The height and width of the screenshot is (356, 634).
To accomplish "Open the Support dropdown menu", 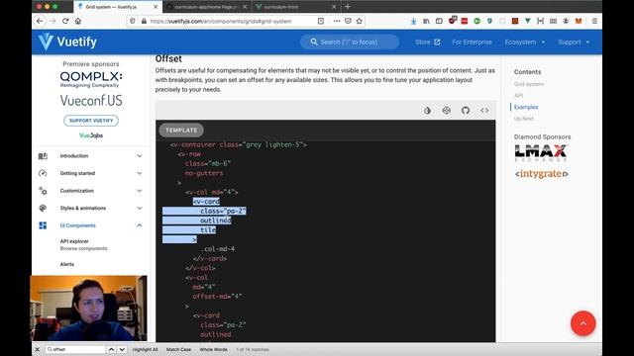I will (574, 42).
